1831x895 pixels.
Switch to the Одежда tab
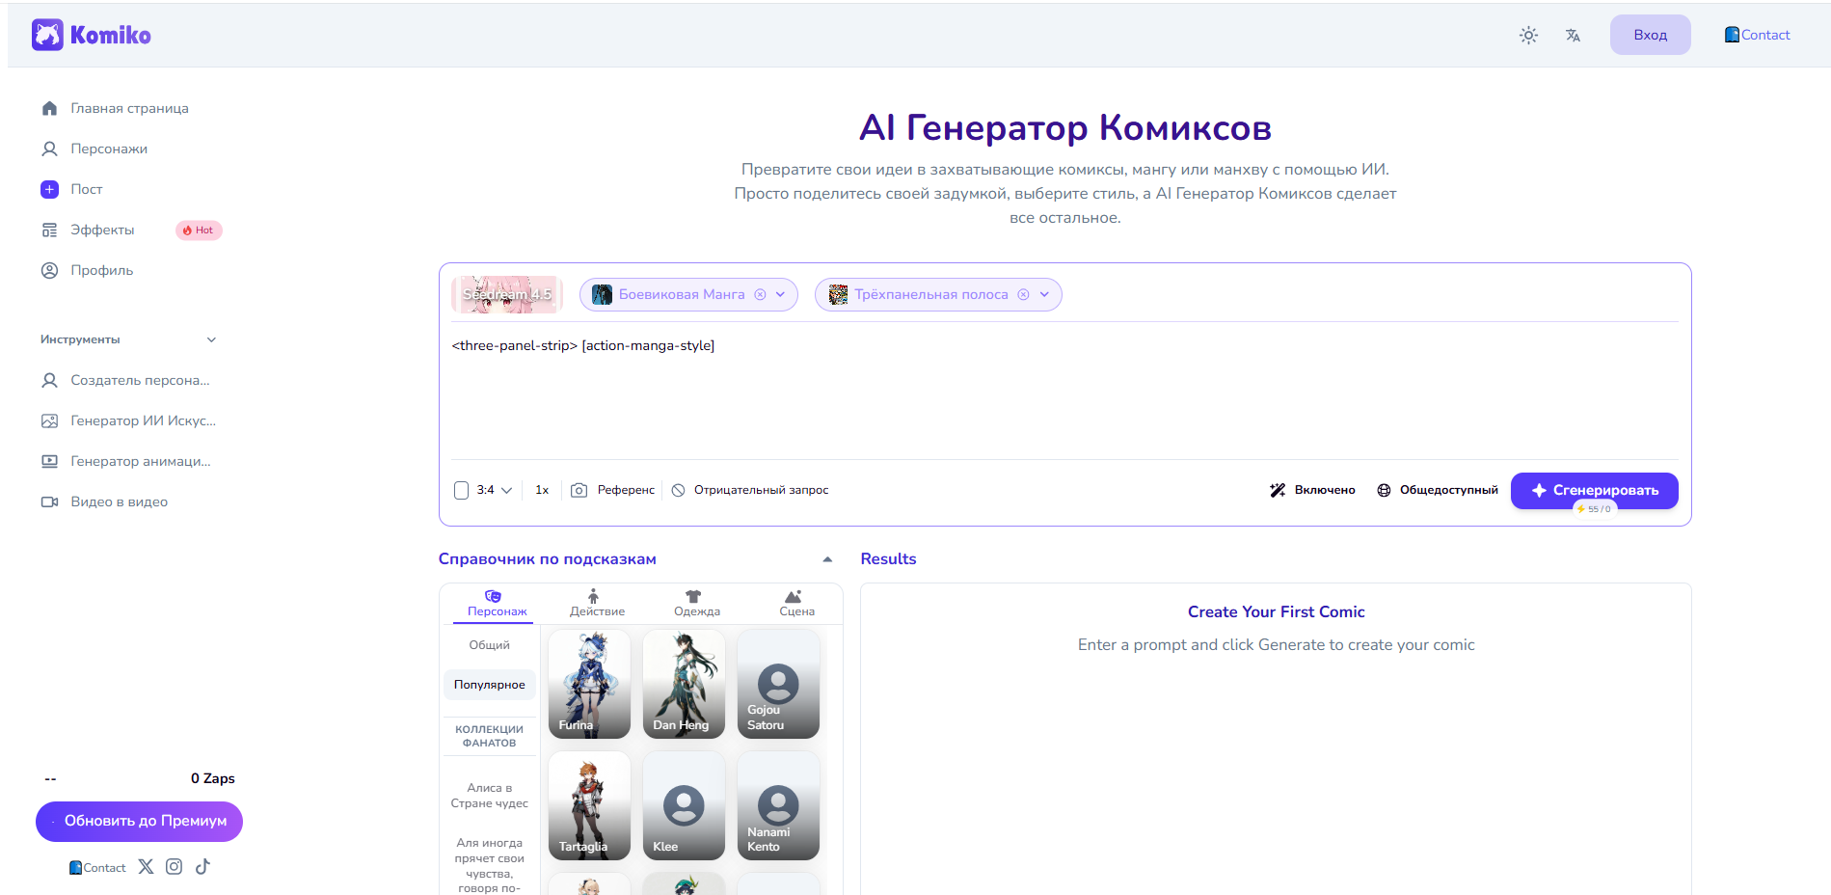coord(697,604)
